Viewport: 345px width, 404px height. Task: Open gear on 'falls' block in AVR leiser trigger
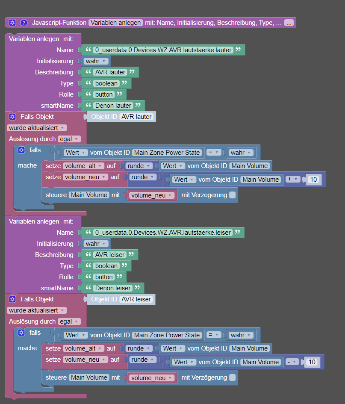point(21,332)
